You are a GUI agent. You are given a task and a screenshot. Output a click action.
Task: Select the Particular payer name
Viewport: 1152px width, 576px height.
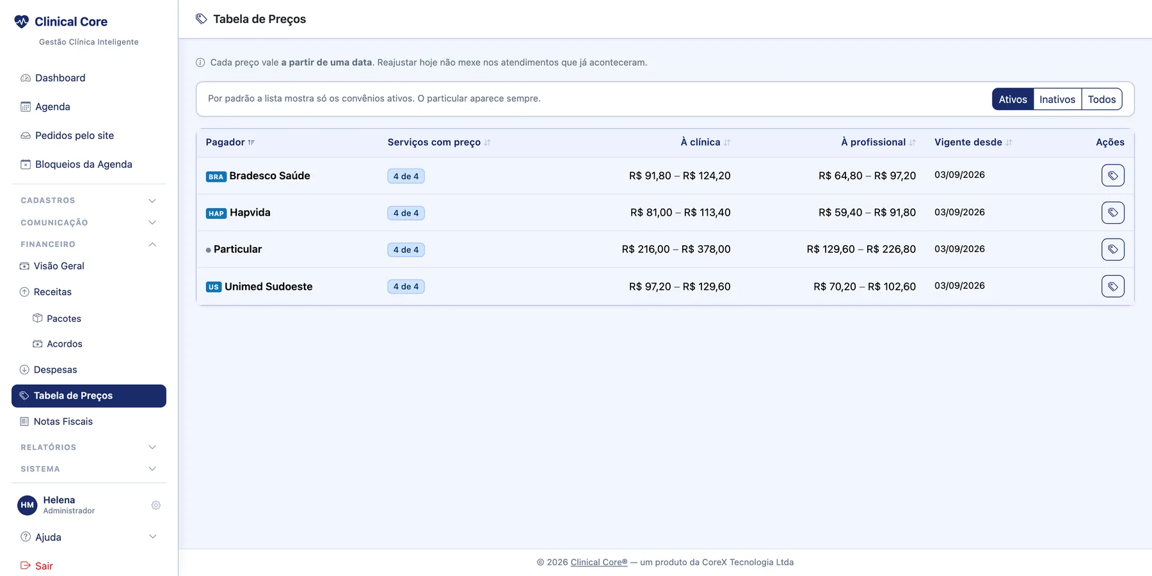coord(237,250)
